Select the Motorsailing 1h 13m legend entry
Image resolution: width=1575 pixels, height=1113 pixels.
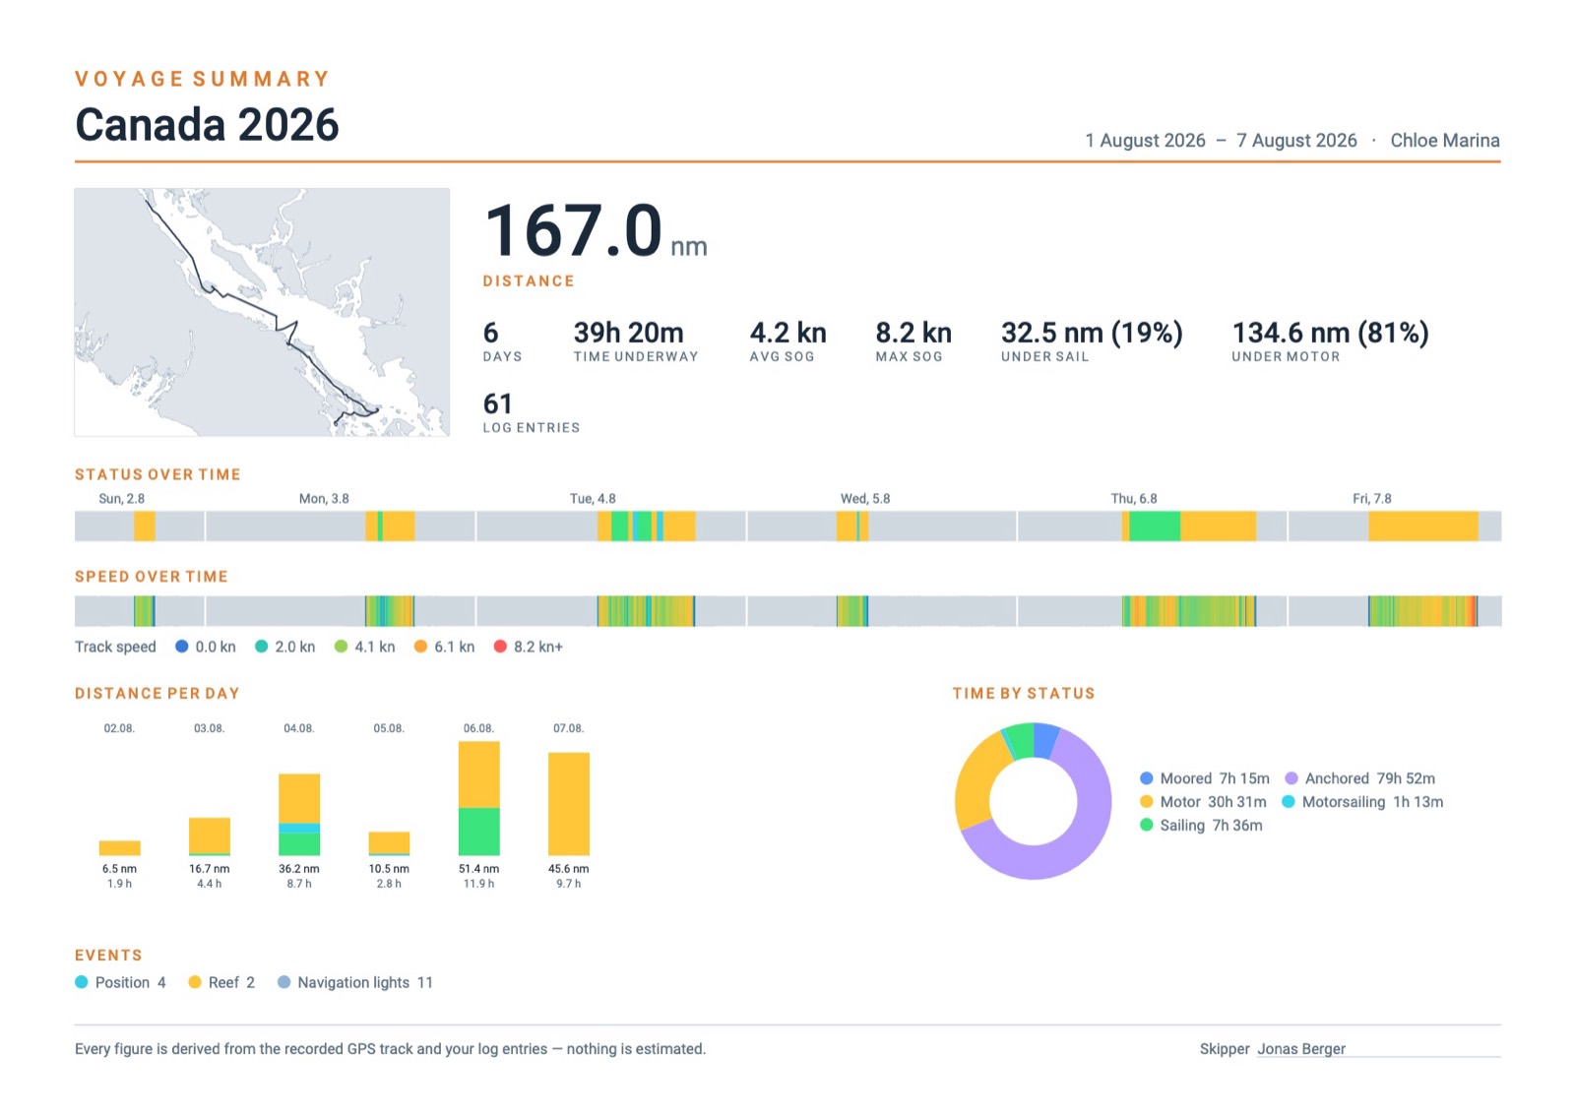tap(1362, 802)
